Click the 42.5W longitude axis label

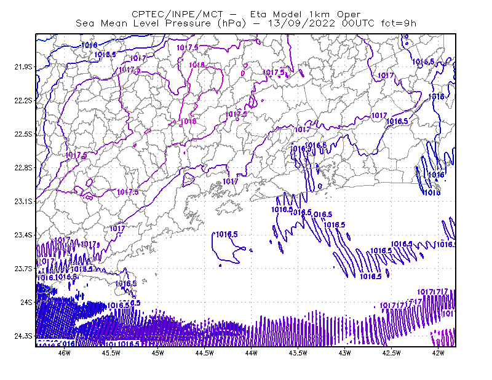click(x=392, y=353)
